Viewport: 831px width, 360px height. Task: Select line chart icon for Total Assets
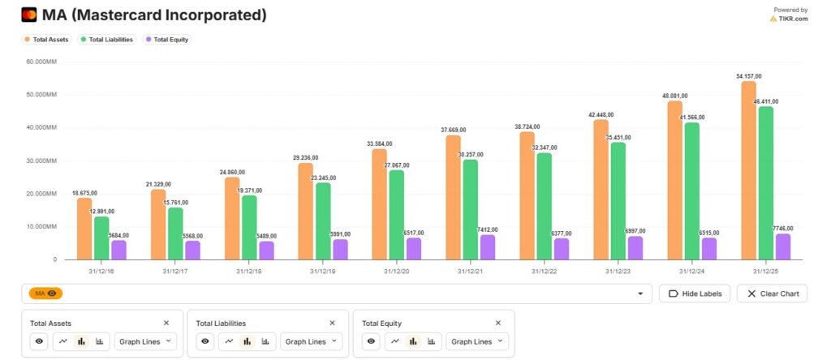point(63,341)
